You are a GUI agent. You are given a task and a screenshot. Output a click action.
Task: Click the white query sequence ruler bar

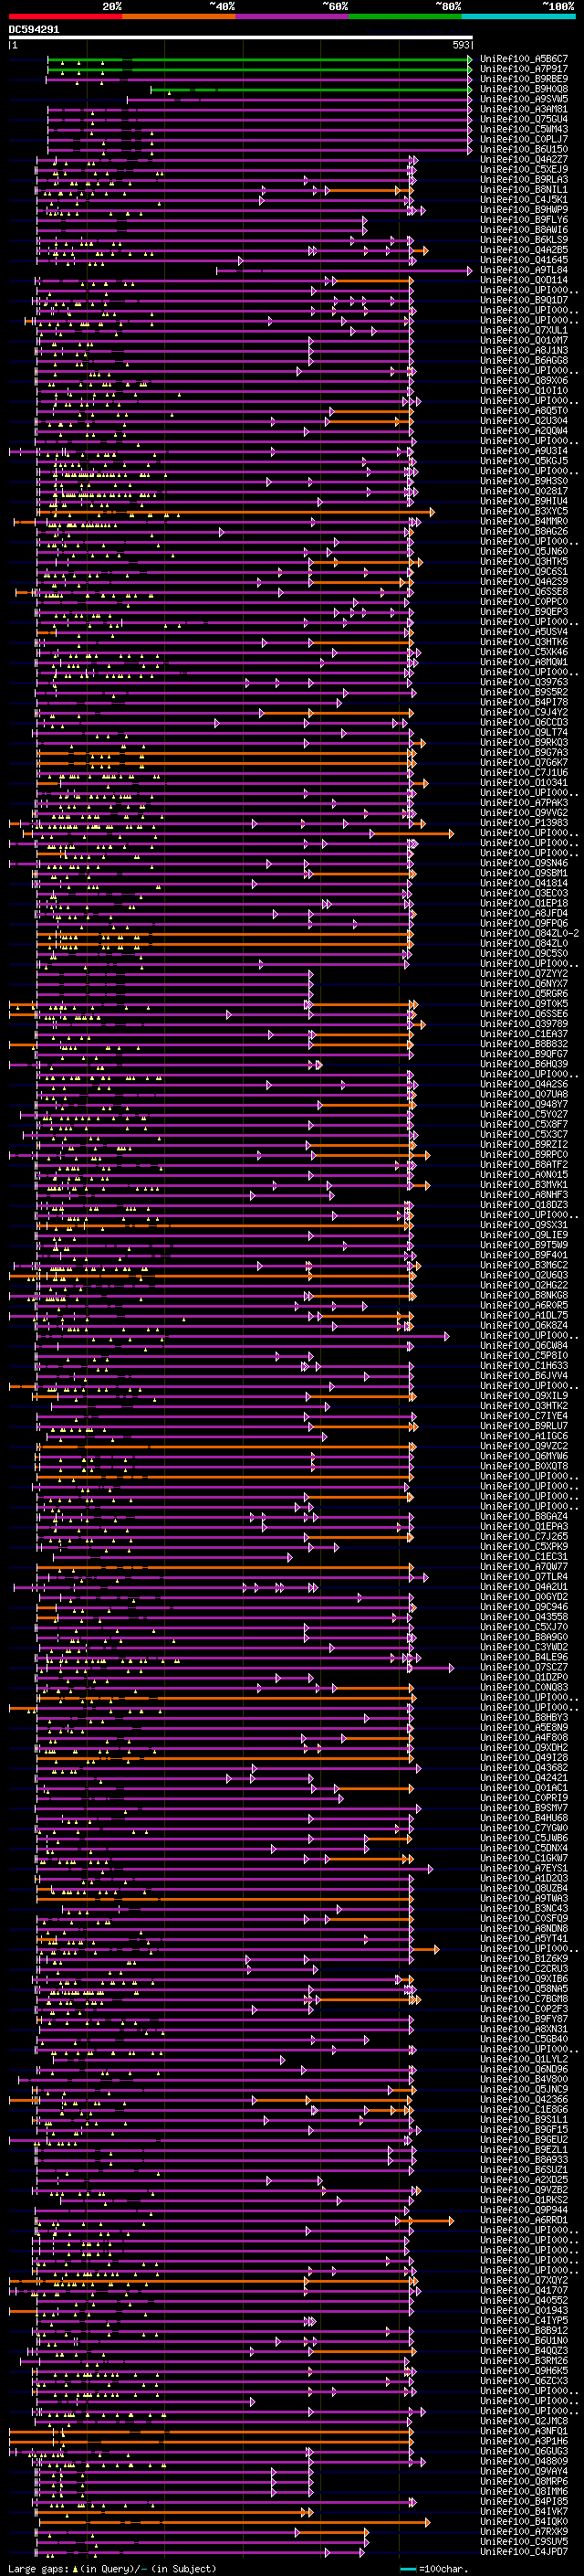tap(241, 38)
